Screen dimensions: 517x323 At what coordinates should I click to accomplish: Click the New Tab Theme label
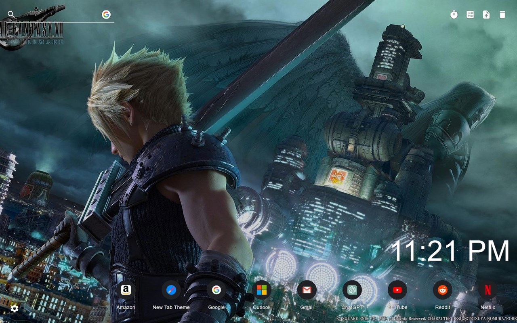[171, 307]
